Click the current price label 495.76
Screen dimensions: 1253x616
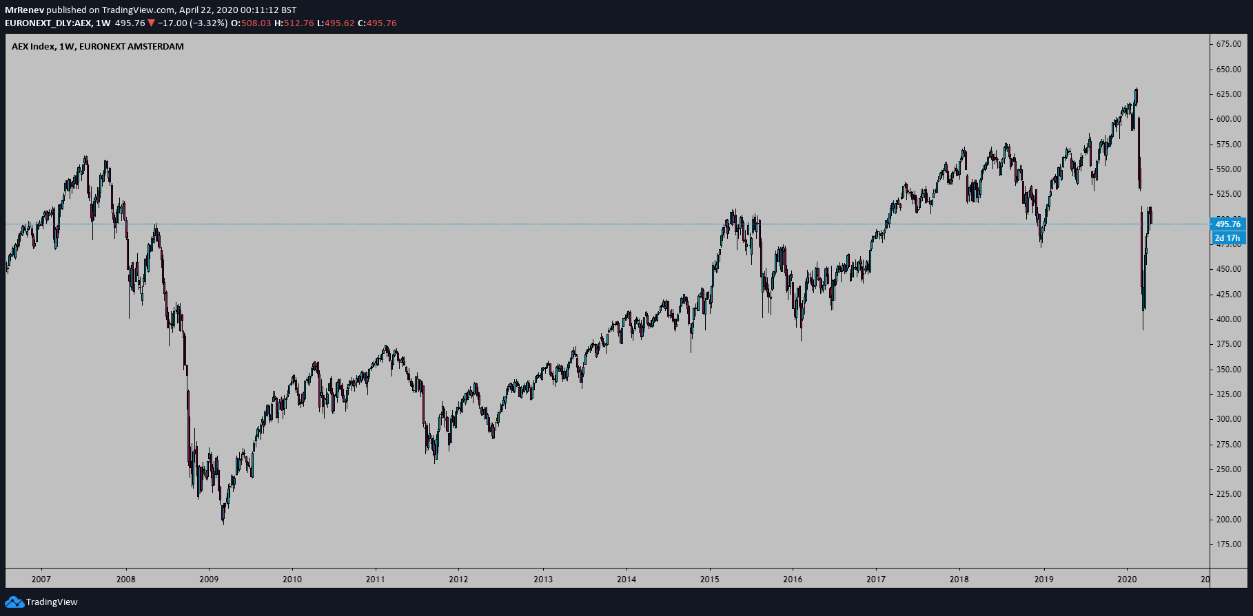coord(1227,224)
